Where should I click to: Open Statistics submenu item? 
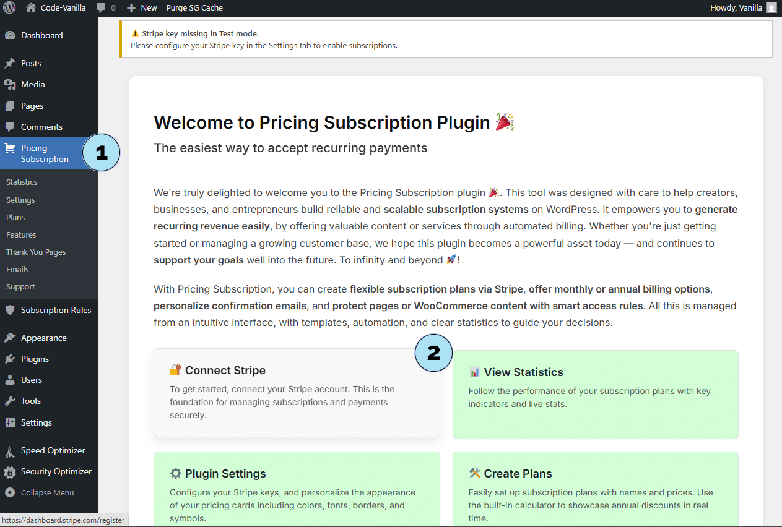coord(22,182)
